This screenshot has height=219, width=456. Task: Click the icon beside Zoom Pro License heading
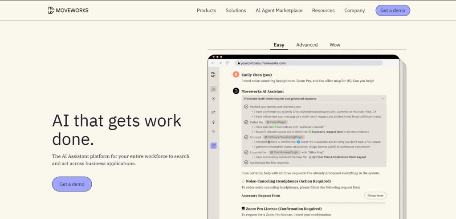pos(243,208)
